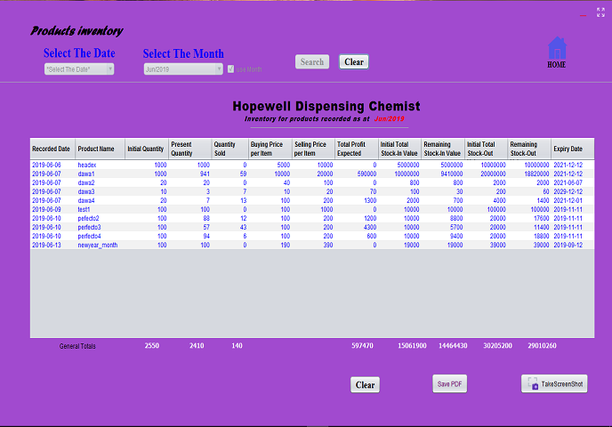Click the TakeScreenShot camera button
Image resolution: width=612 pixels, height=427 pixels.
(x=554, y=383)
